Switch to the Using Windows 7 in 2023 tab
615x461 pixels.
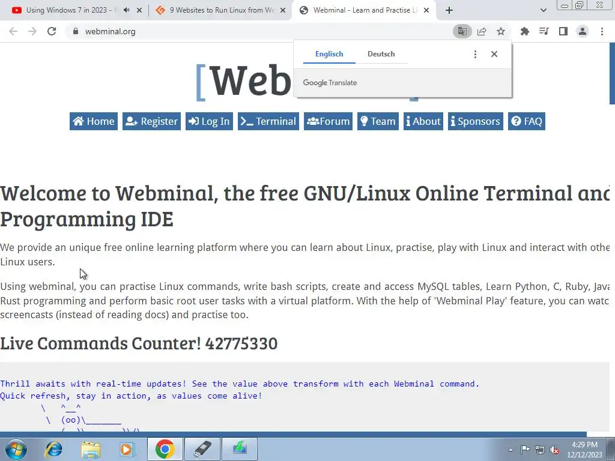(x=71, y=10)
